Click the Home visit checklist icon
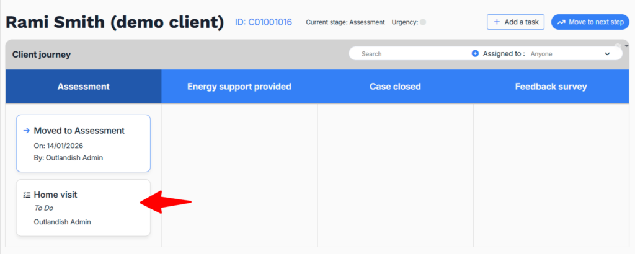Image resolution: width=635 pixels, height=254 pixels. pyautogui.click(x=26, y=195)
